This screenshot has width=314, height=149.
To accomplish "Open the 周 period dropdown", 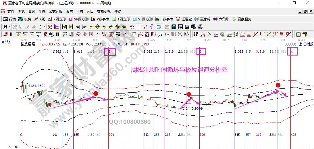I will pyautogui.click(x=7, y=27).
